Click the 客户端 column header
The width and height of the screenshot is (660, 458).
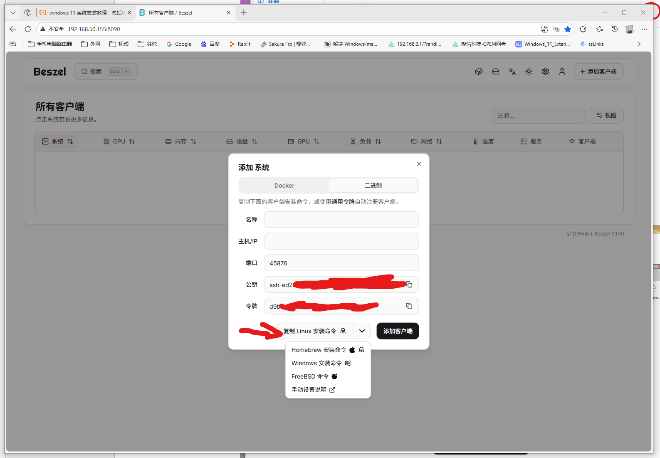[582, 141]
